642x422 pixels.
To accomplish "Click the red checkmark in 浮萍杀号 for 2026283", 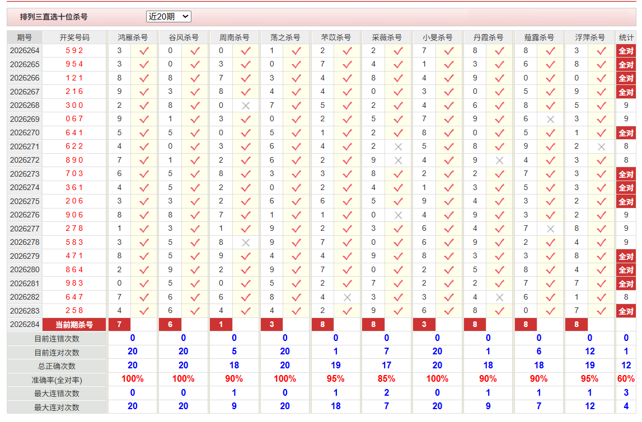I will [x=601, y=311].
